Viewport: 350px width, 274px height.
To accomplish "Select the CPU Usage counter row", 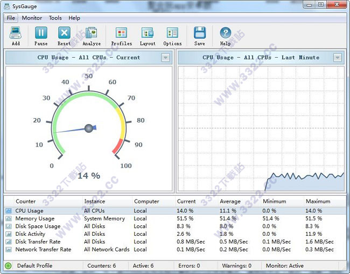I will pyautogui.click(x=175, y=211).
